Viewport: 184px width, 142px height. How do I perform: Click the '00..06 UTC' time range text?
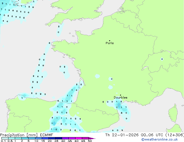click(x=152, y=135)
